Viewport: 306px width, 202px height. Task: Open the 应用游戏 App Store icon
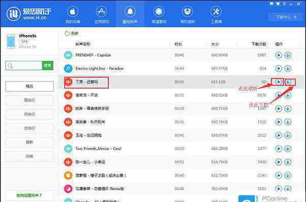tap(102, 15)
